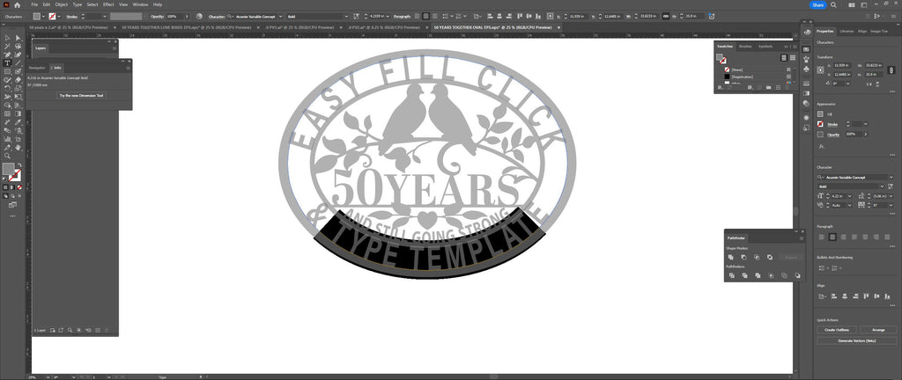The width and height of the screenshot is (902, 380).
Task: Switch to the Navigator tab
Action: [37, 68]
